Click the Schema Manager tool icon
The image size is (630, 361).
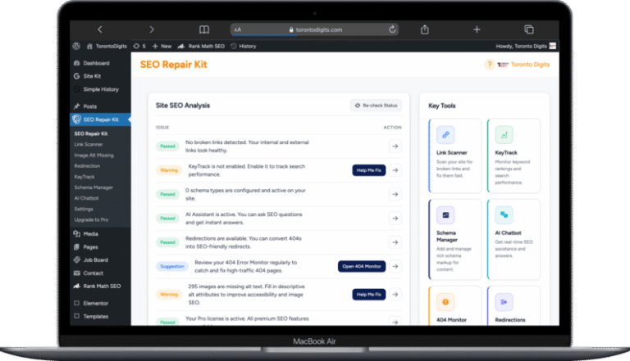(x=445, y=216)
